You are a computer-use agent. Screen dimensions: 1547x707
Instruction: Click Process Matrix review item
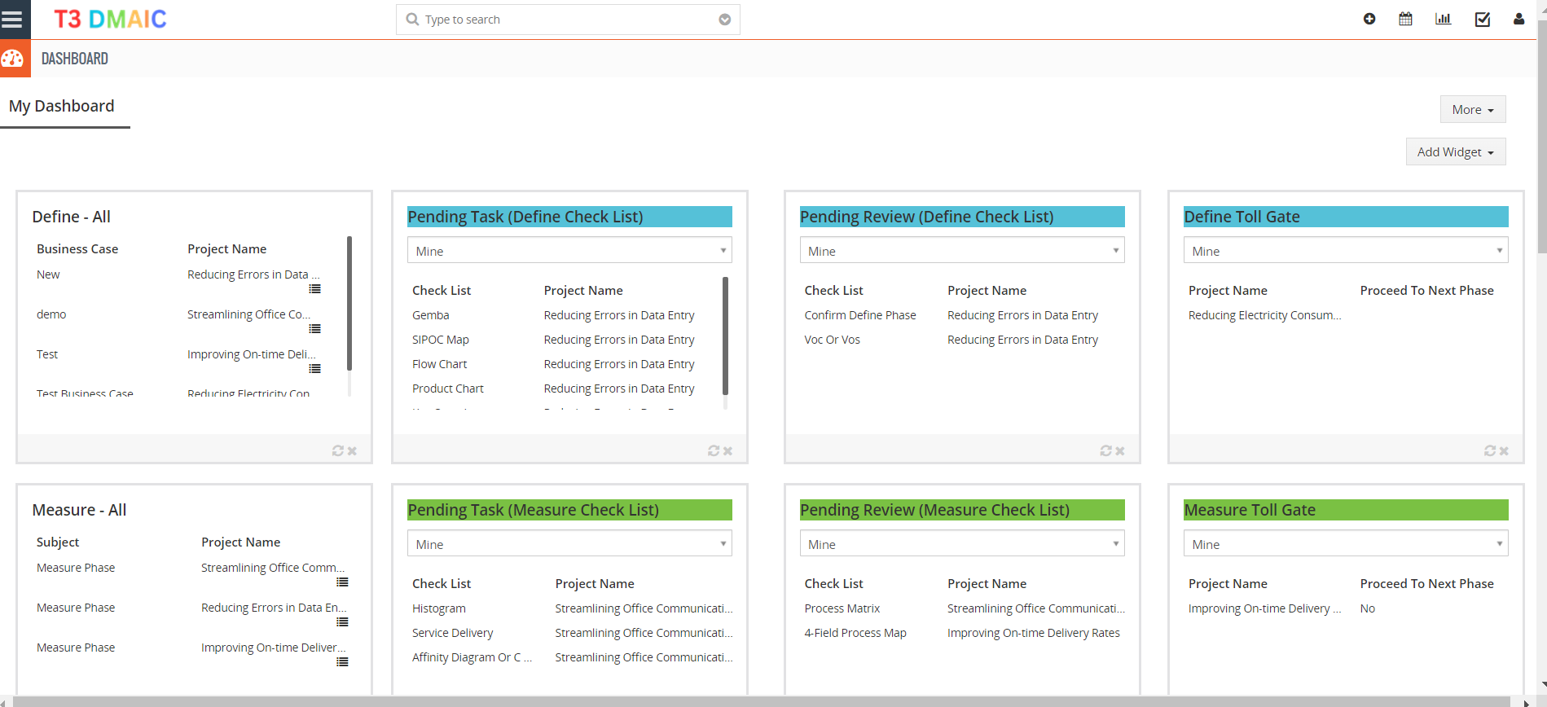(x=842, y=608)
